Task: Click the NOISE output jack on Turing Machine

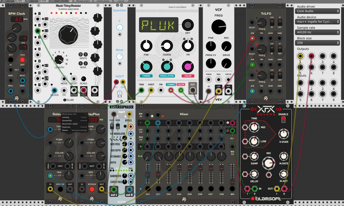Action: (x=74, y=90)
